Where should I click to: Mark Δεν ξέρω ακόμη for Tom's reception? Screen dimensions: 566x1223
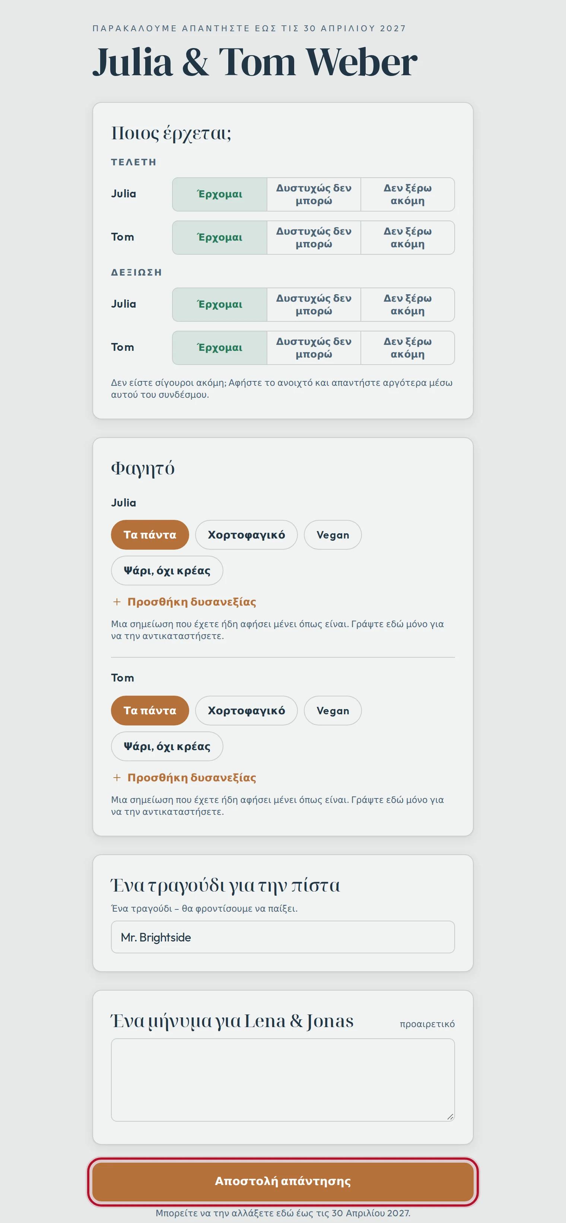[x=407, y=347]
